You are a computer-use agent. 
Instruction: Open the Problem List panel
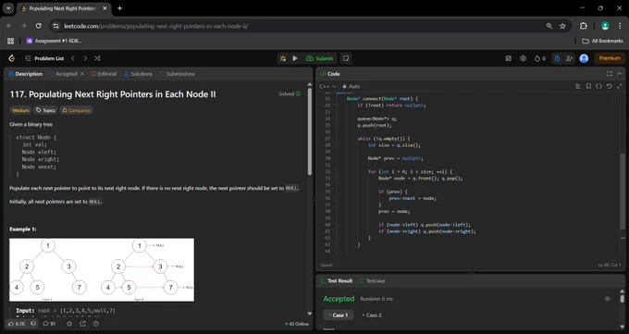point(44,58)
